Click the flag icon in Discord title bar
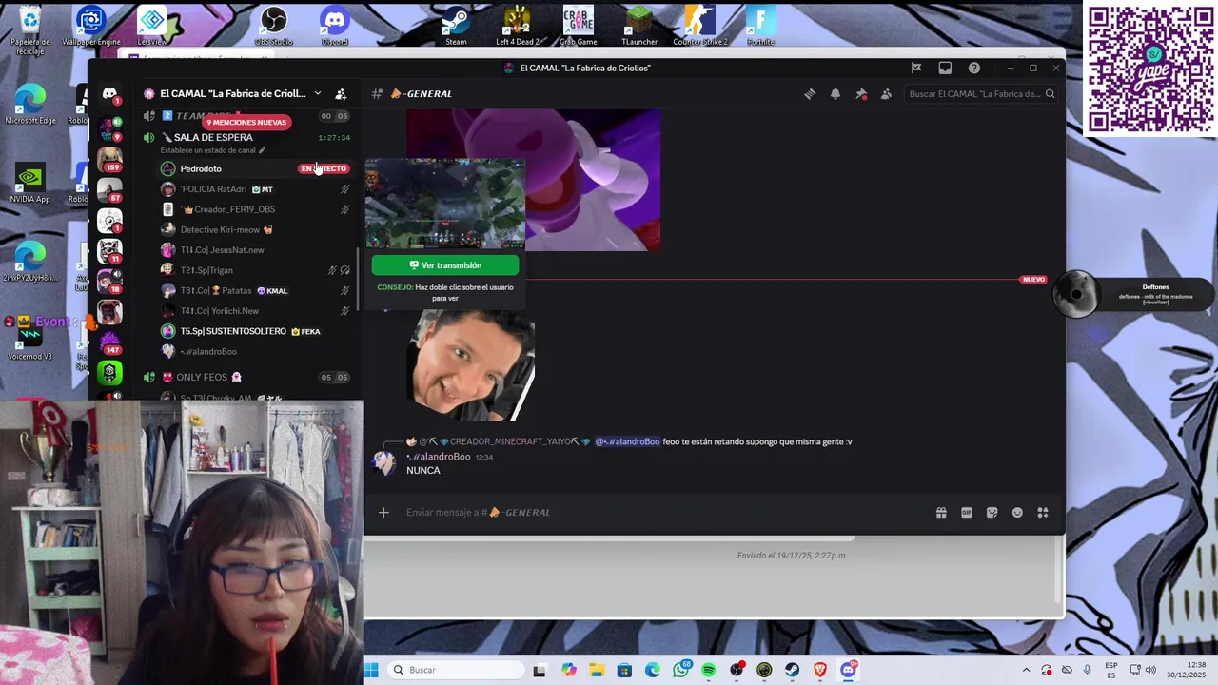Image resolution: width=1218 pixels, height=685 pixels. pos(916,68)
